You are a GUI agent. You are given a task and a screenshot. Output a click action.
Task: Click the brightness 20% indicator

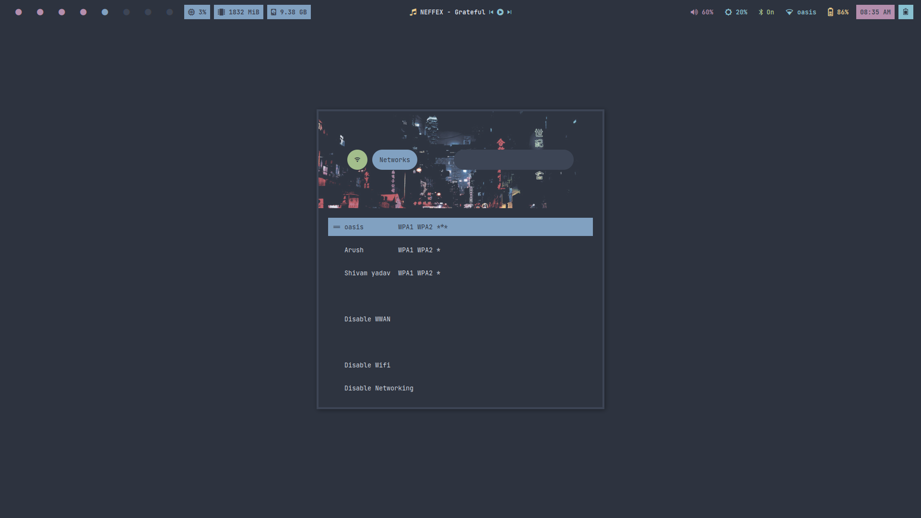(736, 12)
